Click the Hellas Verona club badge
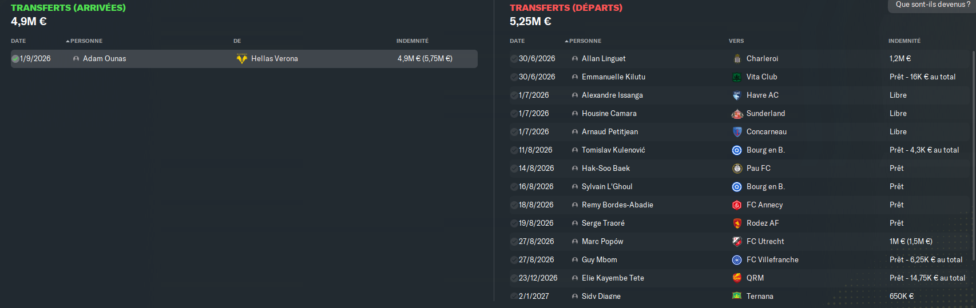The width and height of the screenshot is (976, 308). tap(242, 59)
